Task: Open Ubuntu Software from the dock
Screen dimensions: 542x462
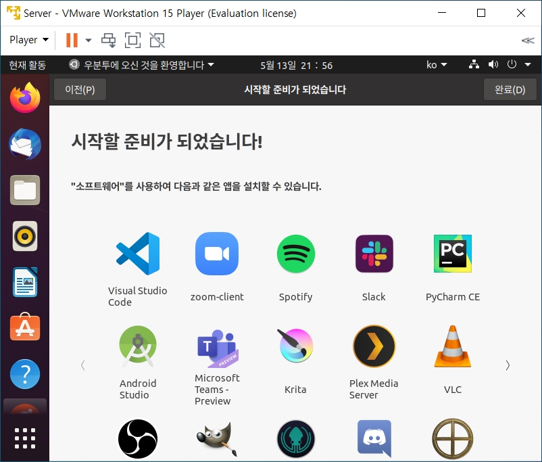Action: click(x=25, y=327)
